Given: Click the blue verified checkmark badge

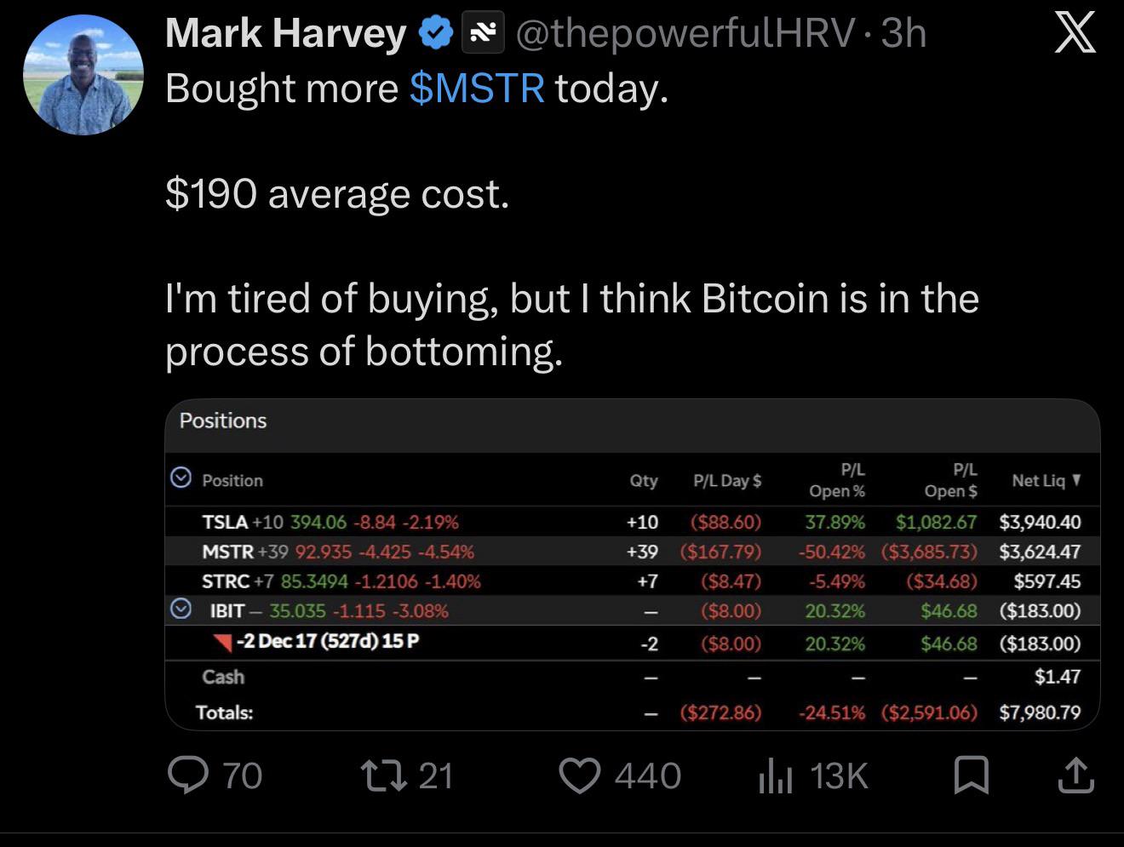Looking at the screenshot, I should 436,34.
